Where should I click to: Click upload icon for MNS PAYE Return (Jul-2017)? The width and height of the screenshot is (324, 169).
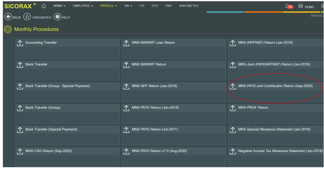tap(126, 130)
